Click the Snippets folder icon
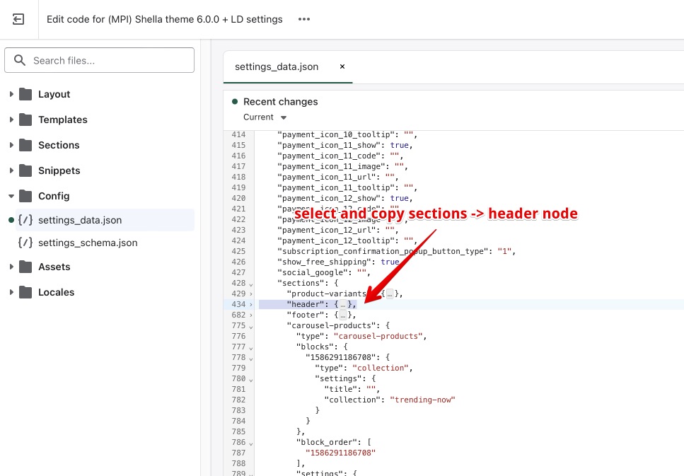Image resolution: width=684 pixels, height=476 pixels. (x=25, y=170)
